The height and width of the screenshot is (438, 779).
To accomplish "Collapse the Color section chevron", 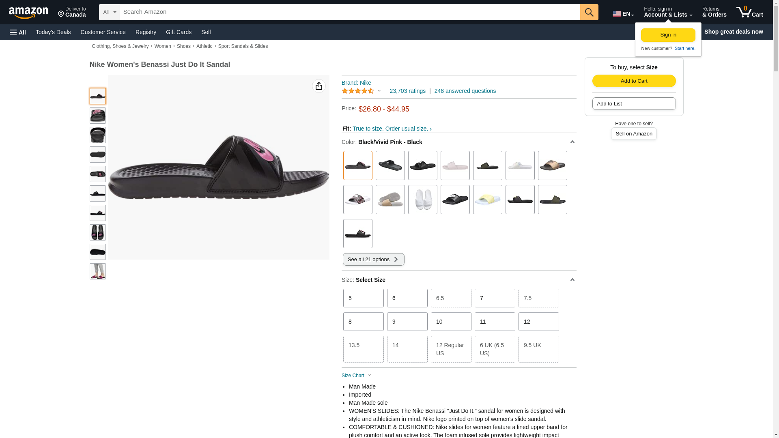I will tap(572, 142).
